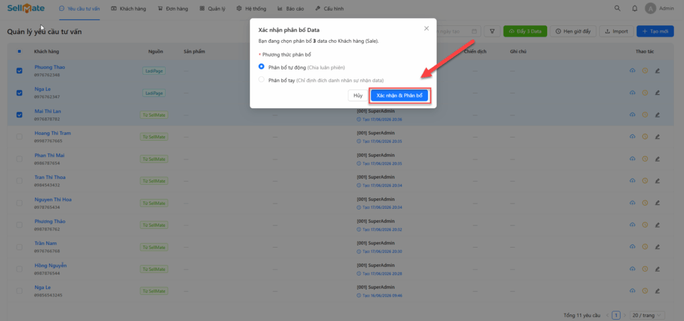Check the Hoang Thi Tram row checkbox
The image size is (684, 321).
(x=19, y=137)
